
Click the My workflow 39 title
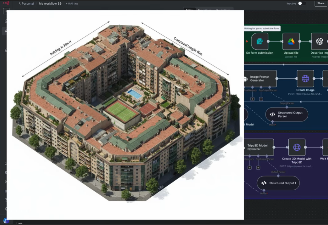click(50, 4)
